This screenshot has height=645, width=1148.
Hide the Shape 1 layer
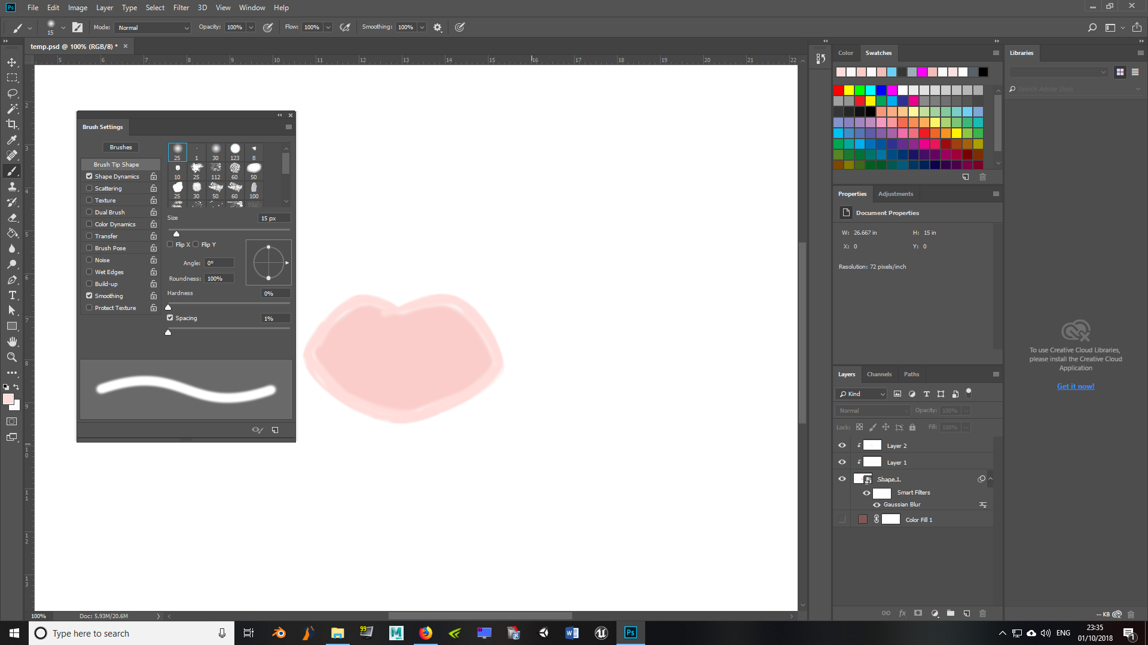pos(842,478)
